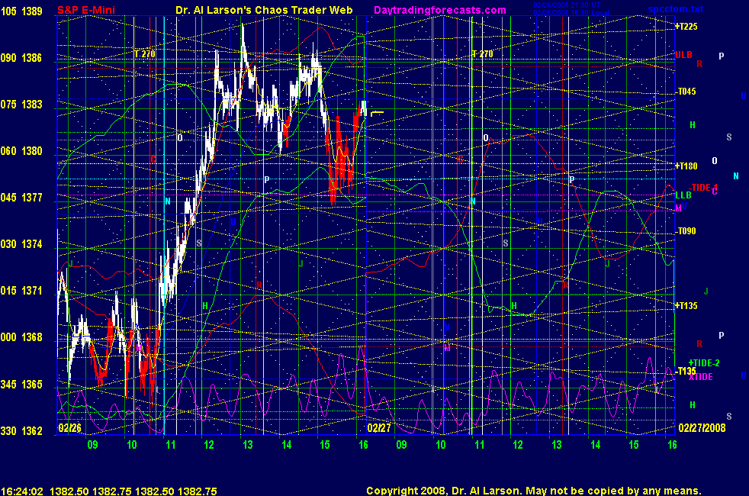The width and height of the screenshot is (749, 496).
Task: Click the red "S&P E-Mini" chart title
Action: 86,10
